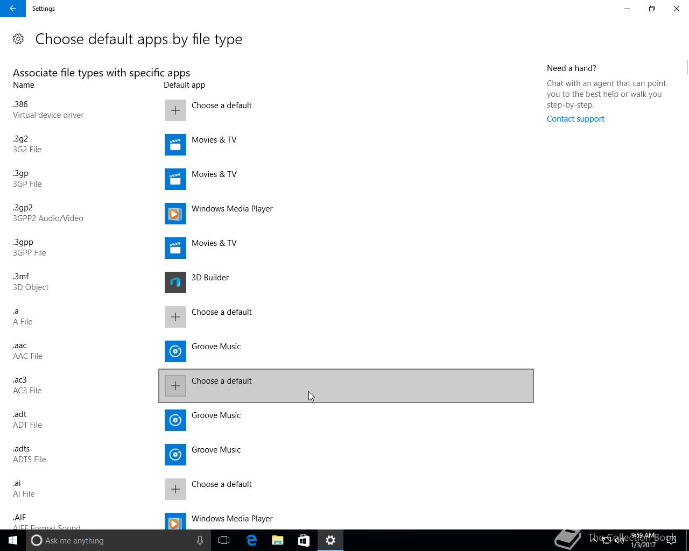Click the Name column header

click(x=24, y=85)
